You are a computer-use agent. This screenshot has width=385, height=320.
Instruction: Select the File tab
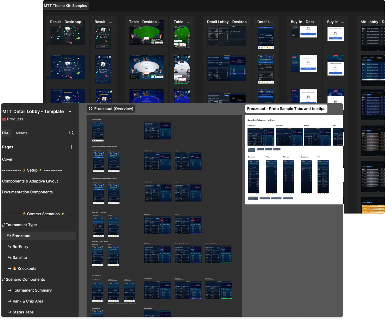(x=5, y=133)
